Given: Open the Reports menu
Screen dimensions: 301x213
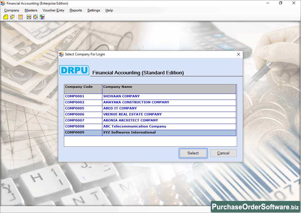Looking at the screenshot, I should [x=76, y=10].
